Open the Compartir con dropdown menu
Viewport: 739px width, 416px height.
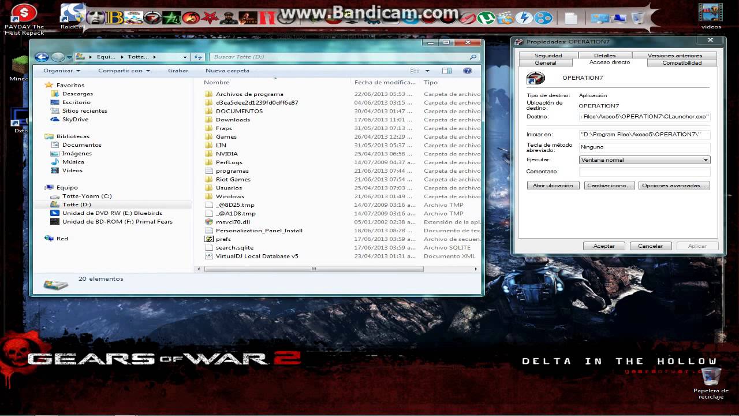124,70
